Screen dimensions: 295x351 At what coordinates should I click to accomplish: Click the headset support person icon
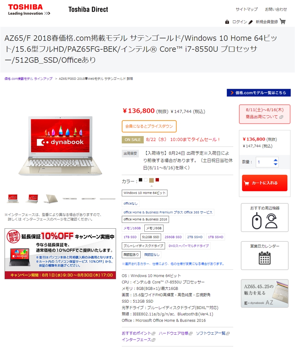pos(271,221)
